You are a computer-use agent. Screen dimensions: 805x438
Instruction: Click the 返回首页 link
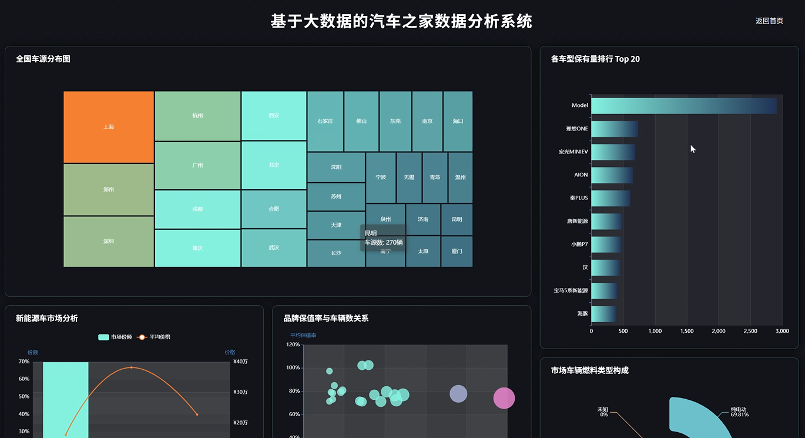pyautogui.click(x=769, y=21)
